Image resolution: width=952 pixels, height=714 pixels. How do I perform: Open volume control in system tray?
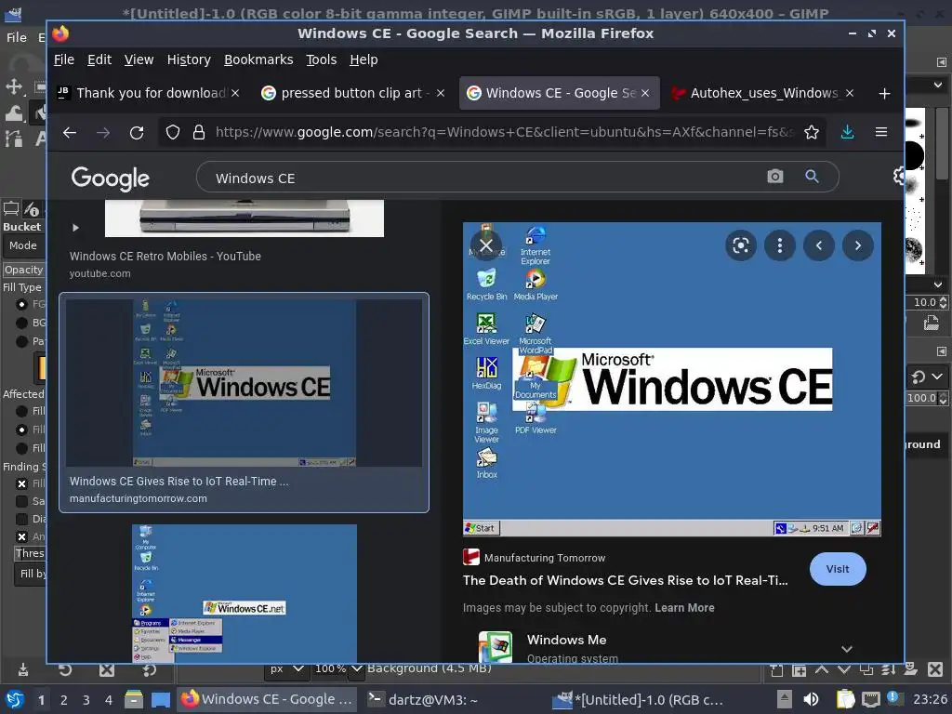click(x=811, y=699)
